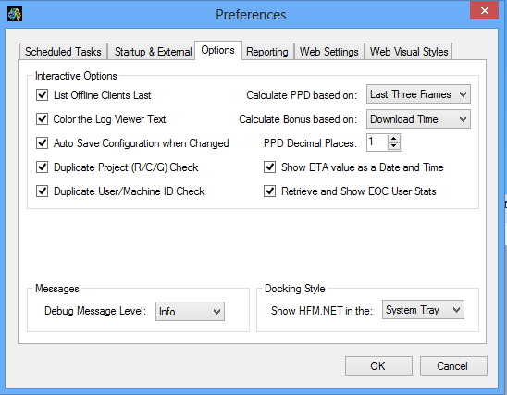Disable Retrieve and Show EOC User Stats
The height and width of the screenshot is (395, 507).
pos(269,191)
